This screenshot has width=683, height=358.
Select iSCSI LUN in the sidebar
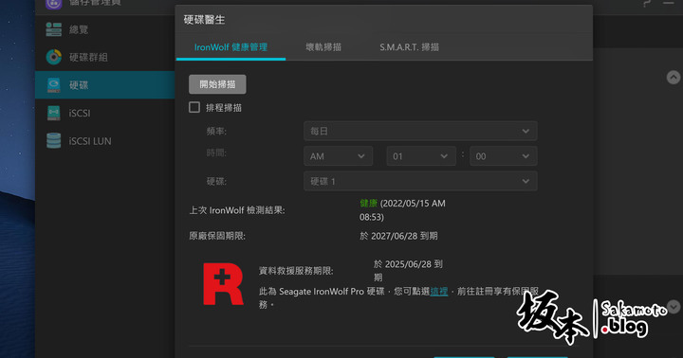(x=90, y=141)
